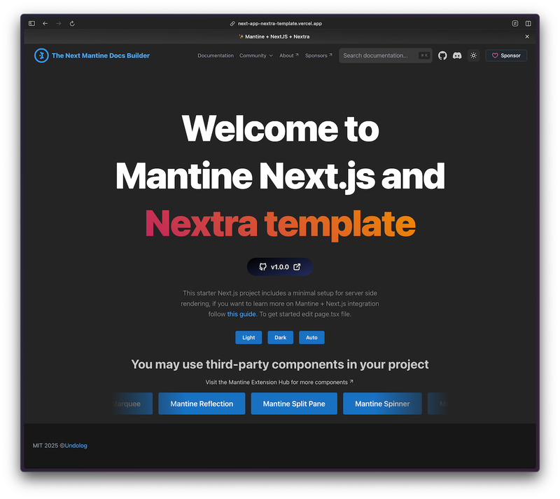Dismiss the Mantine + NextJS + Nextra banner
This screenshot has height=499, width=560.
coord(527,36)
